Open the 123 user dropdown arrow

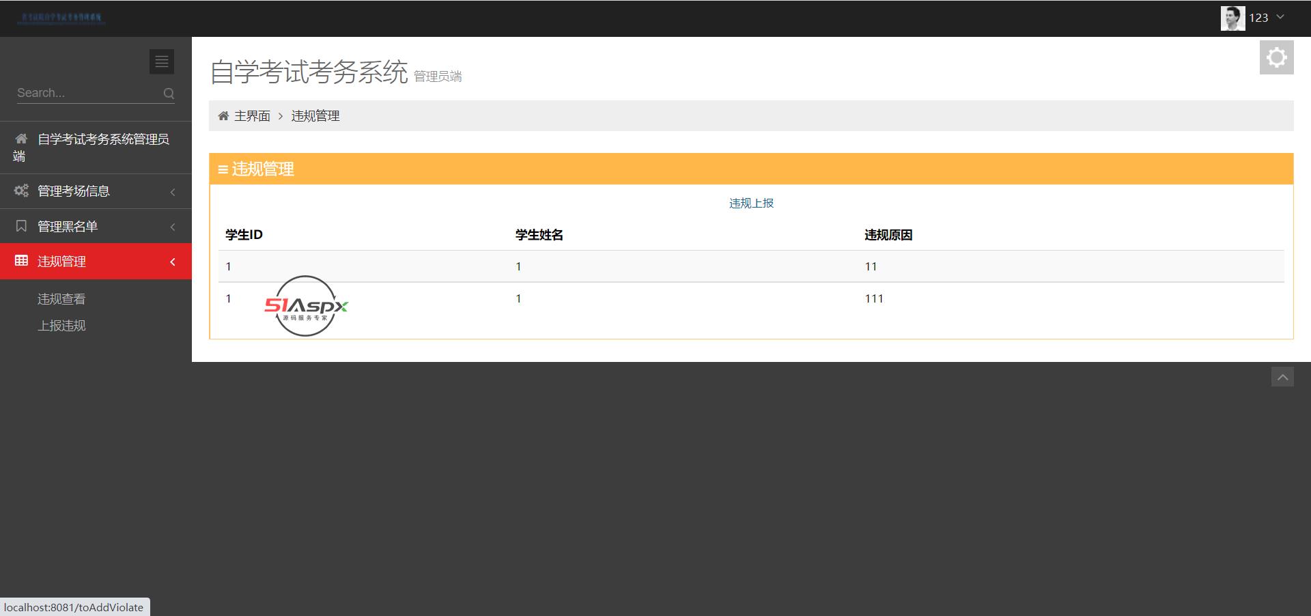click(1280, 17)
